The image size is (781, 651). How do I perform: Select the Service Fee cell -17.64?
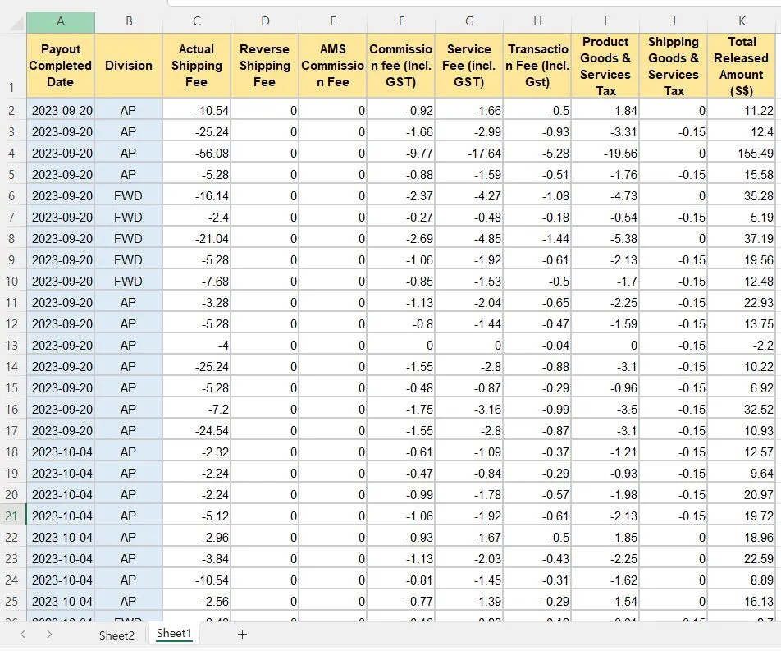[469, 153]
